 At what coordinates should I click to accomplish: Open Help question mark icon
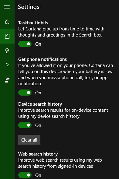pos(7,65)
